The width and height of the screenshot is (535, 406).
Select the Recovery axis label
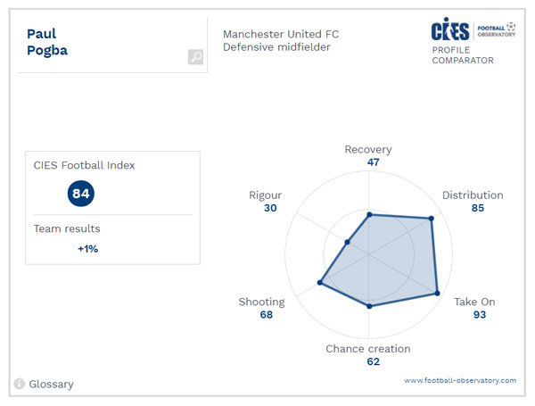pos(367,150)
